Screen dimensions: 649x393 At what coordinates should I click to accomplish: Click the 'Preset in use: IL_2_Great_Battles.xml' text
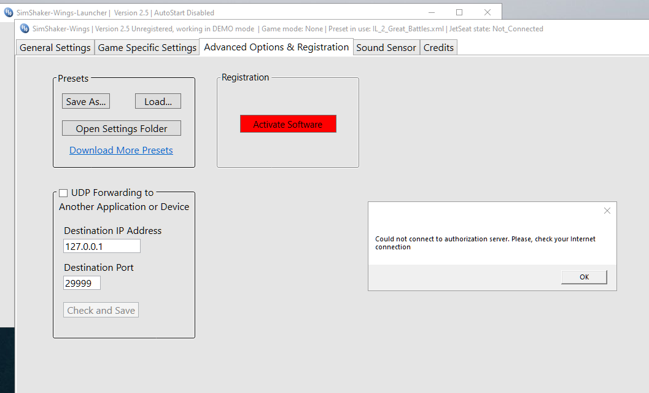[x=386, y=29]
